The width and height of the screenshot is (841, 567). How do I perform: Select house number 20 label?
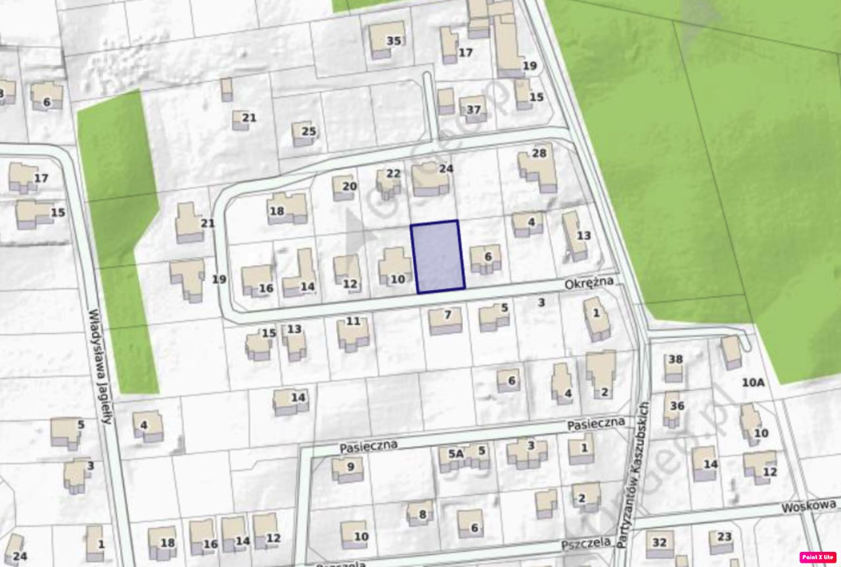click(x=350, y=186)
